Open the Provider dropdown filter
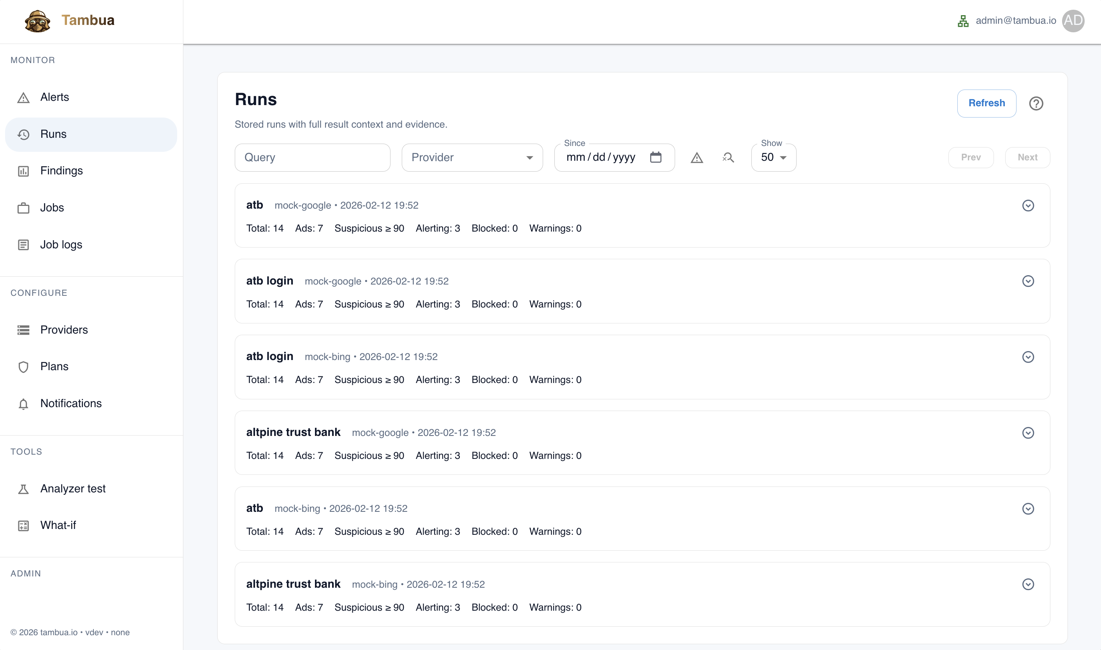Screen dimensions: 1101x650 pyautogui.click(x=472, y=158)
